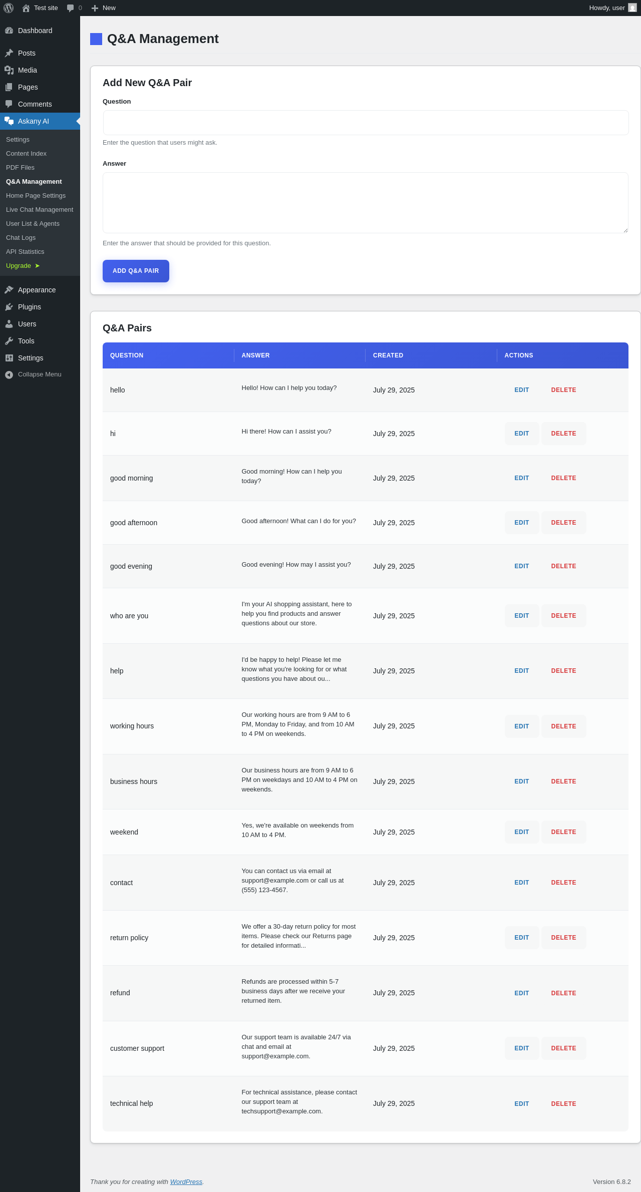Click the plus New icon in admin bar
This screenshot has width=641, height=1192.
click(95, 8)
